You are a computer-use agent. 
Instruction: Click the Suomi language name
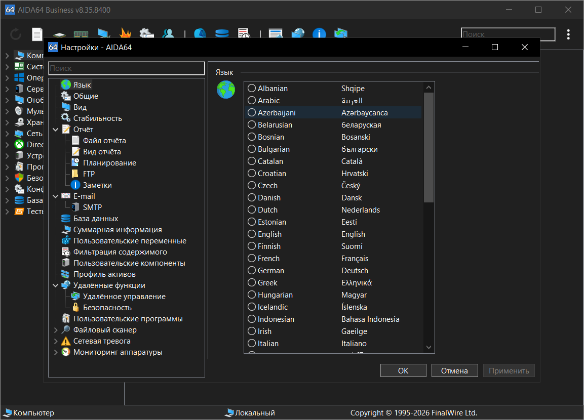pos(352,246)
